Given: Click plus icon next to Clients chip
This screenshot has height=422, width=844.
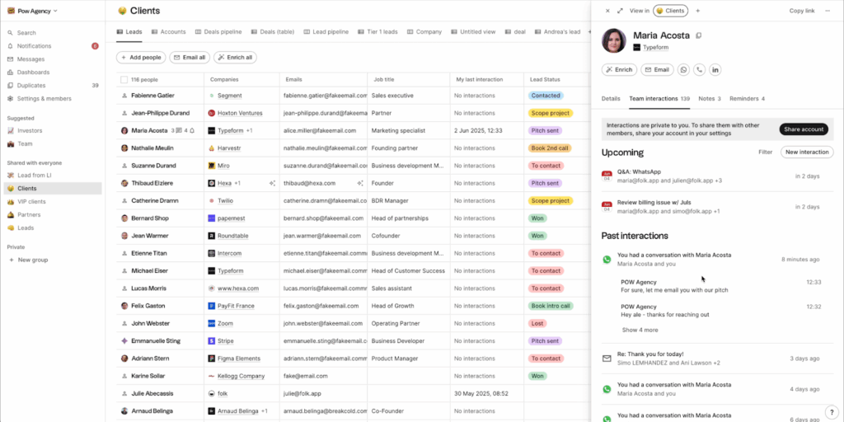Looking at the screenshot, I should click(x=697, y=11).
